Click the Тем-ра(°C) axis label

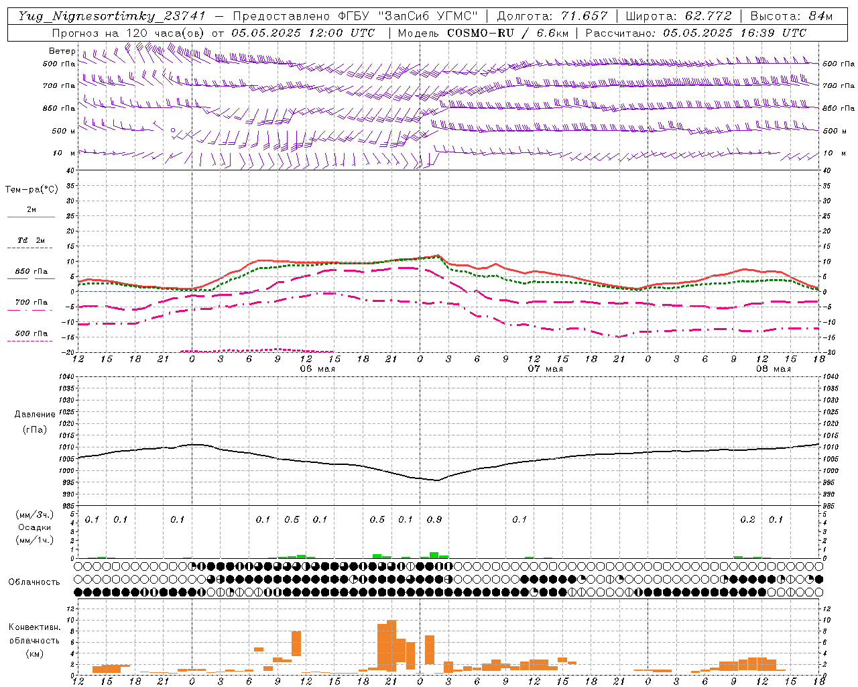(32, 190)
